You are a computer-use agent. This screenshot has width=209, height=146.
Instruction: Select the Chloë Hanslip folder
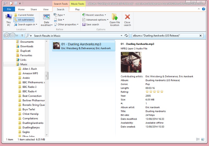coord(28,114)
